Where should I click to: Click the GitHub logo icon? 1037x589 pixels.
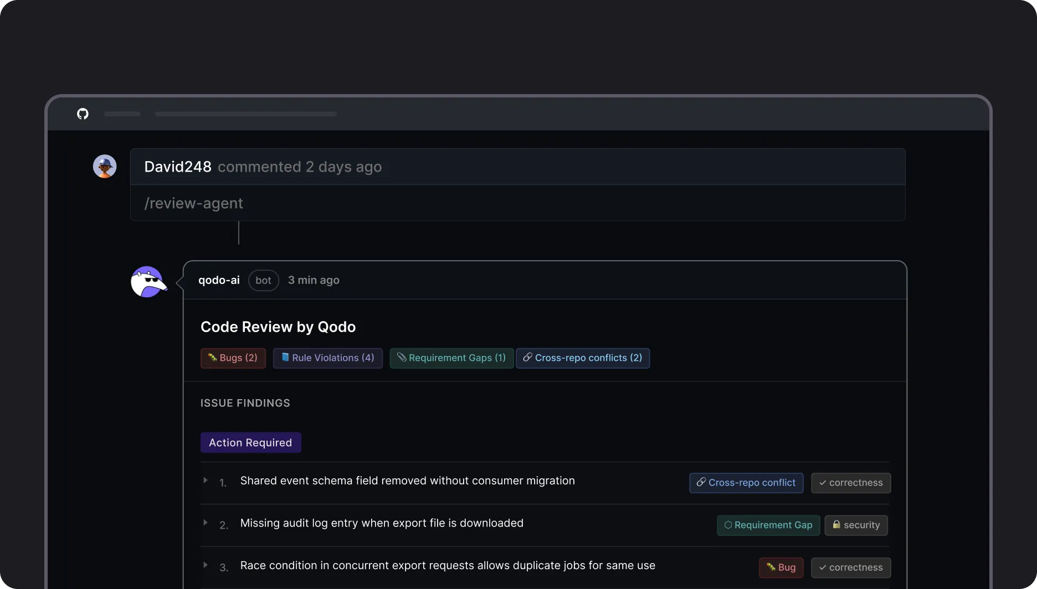[83, 114]
